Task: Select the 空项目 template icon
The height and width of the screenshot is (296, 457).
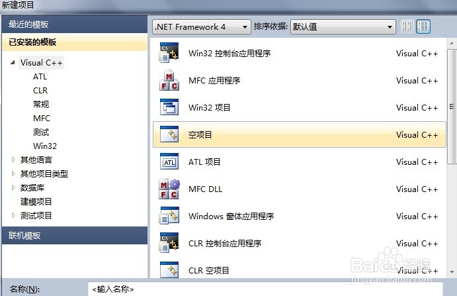Action: tap(169, 134)
